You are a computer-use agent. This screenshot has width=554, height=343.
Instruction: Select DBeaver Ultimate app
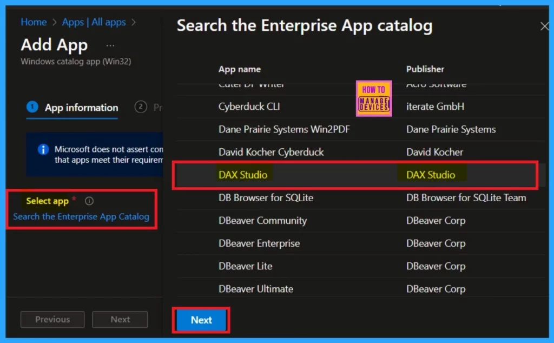256,289
